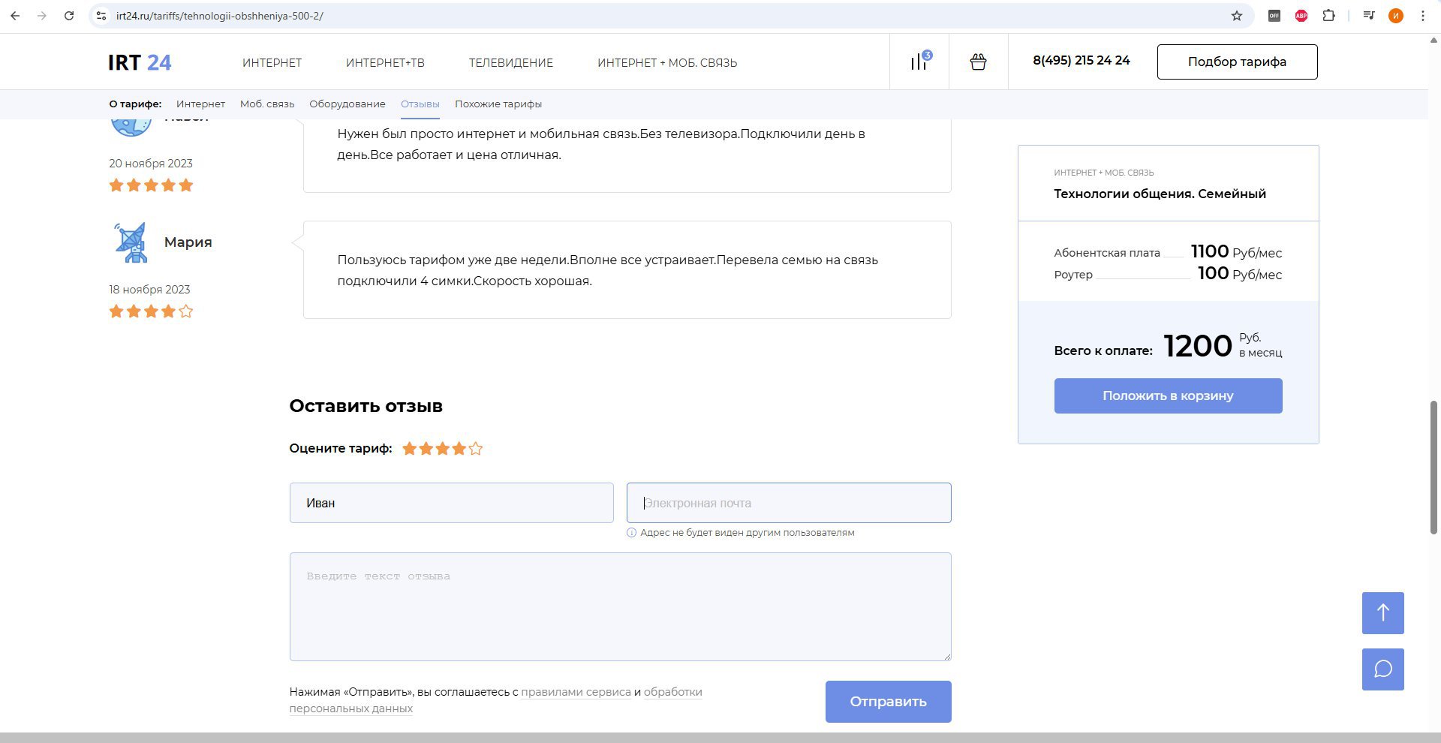
Task: Click the browser forward arrow
Action: [42, 16]
